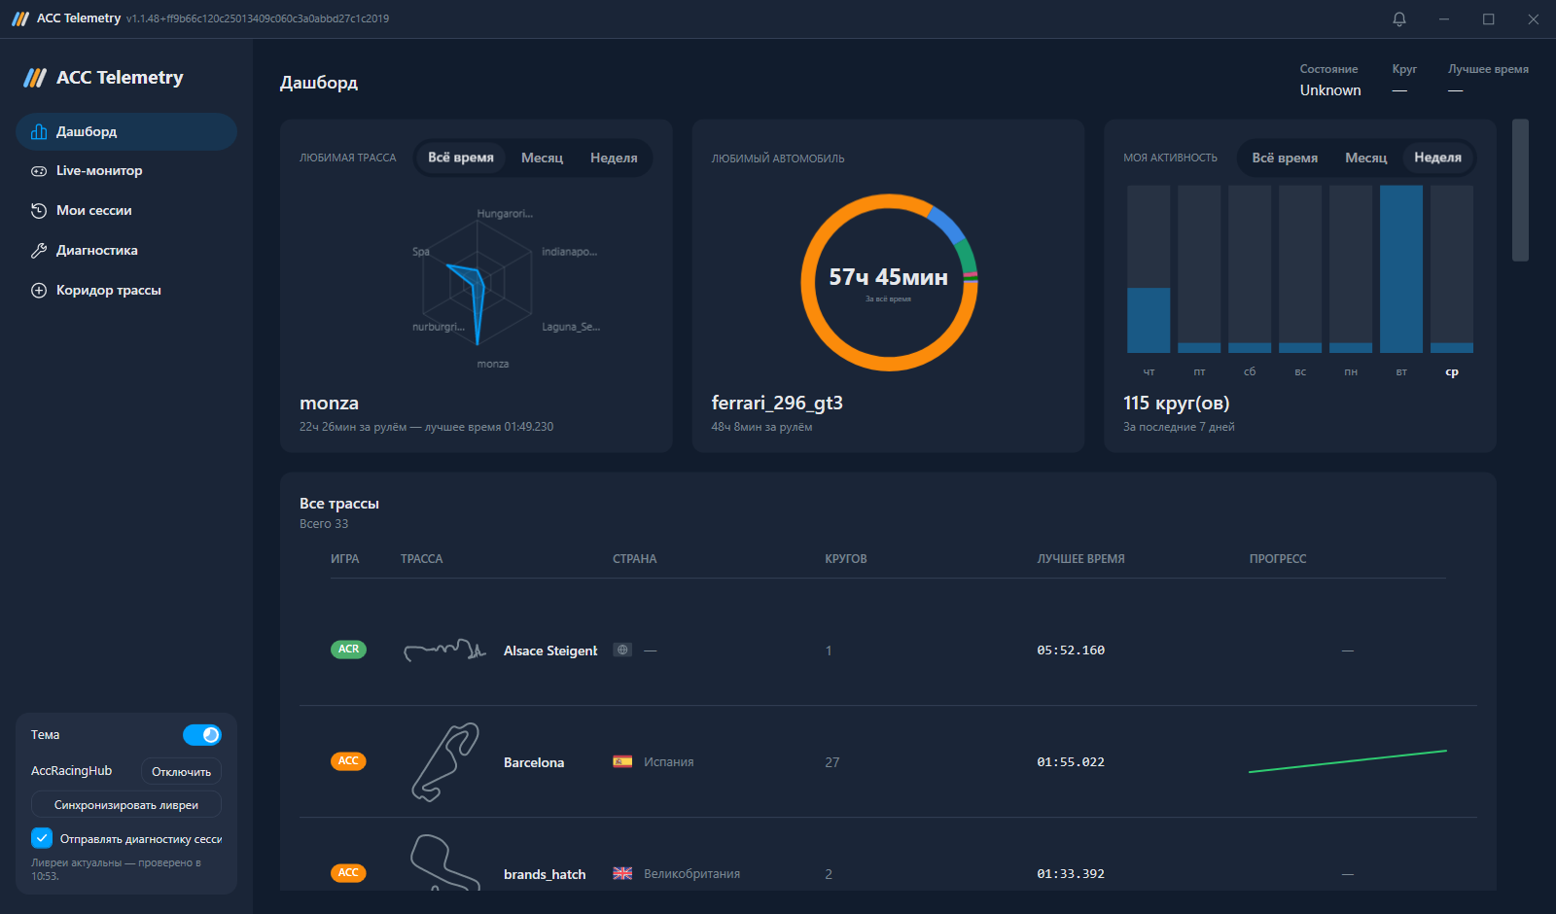Click the globe icon in the Alsace row

(622, 650)
